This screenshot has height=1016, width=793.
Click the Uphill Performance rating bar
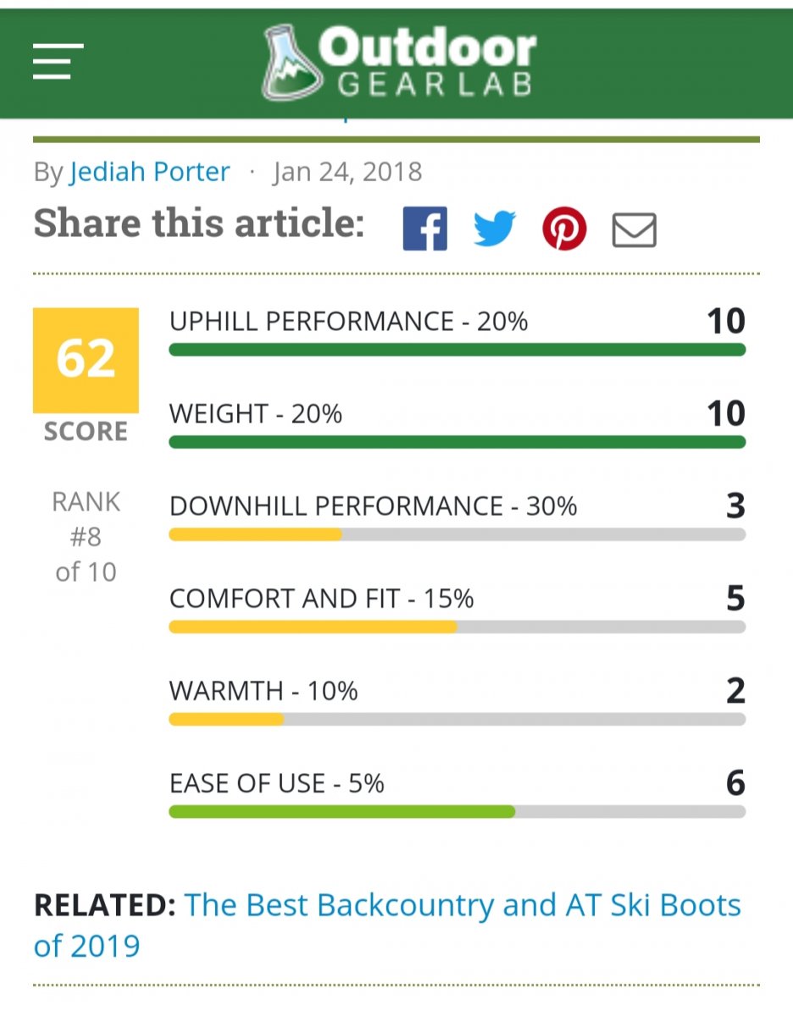(x=457, y=350)
